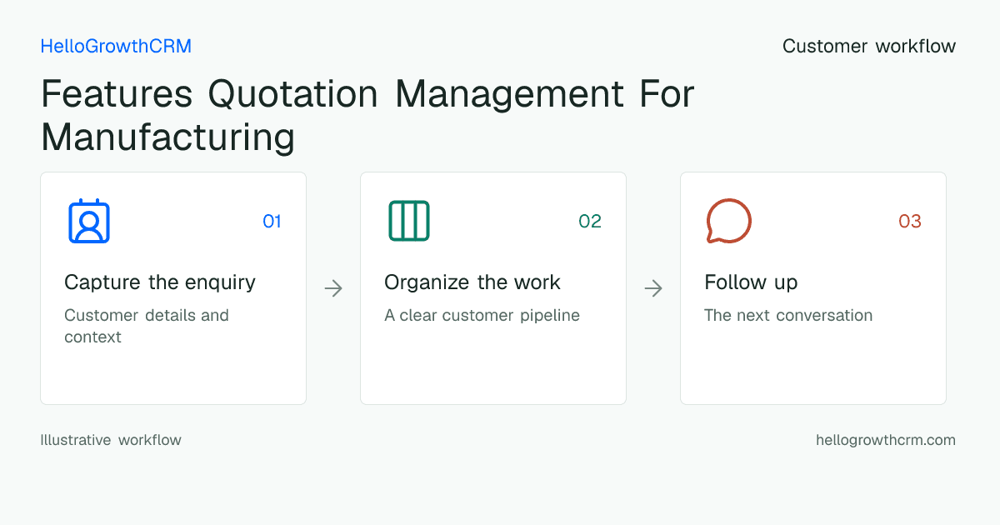
Task: Click the "Follow up" title
Action: point(751,282)
